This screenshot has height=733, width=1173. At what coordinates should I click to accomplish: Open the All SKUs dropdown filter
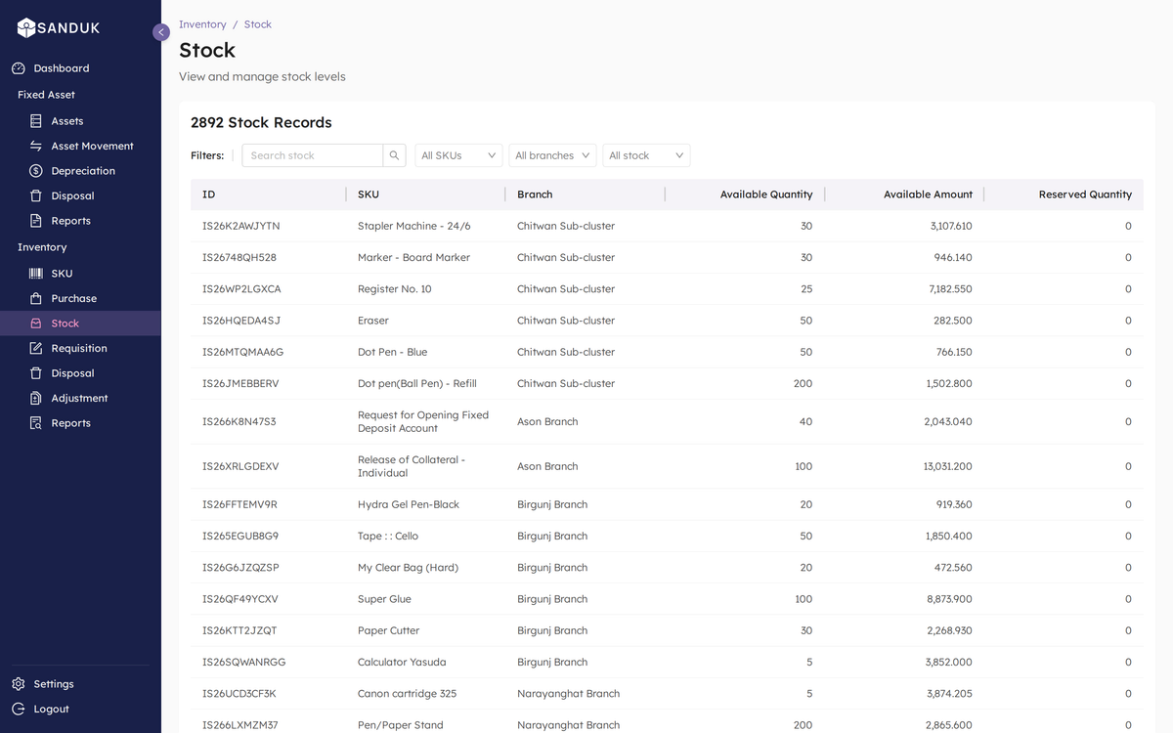click(458, 155)
